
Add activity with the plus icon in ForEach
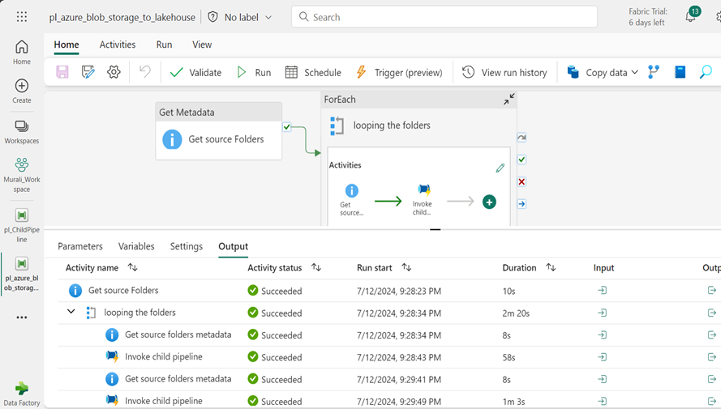(489, 202)
